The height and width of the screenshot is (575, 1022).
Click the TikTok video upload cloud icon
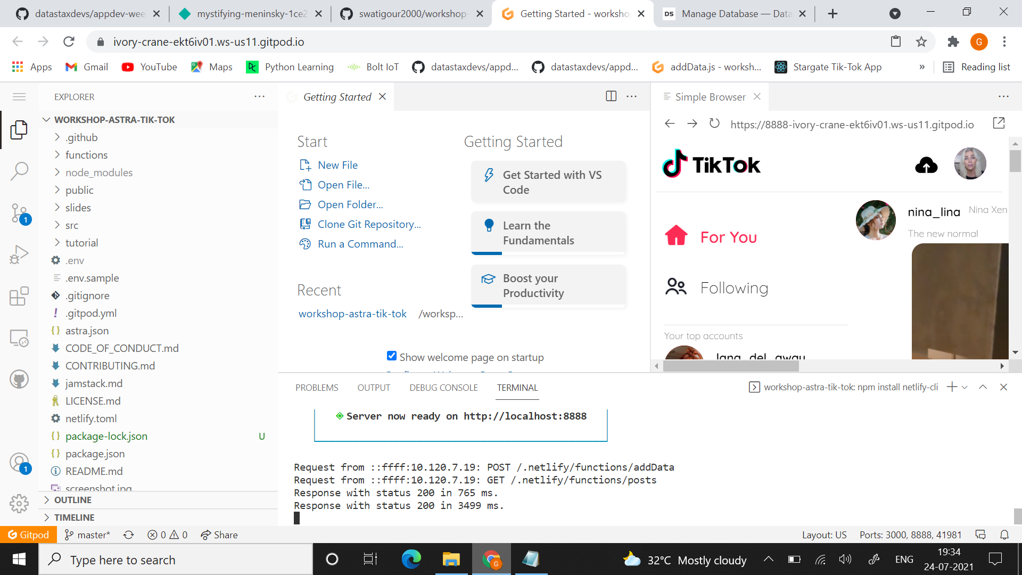pyautogui.click(x=926, y=165)
